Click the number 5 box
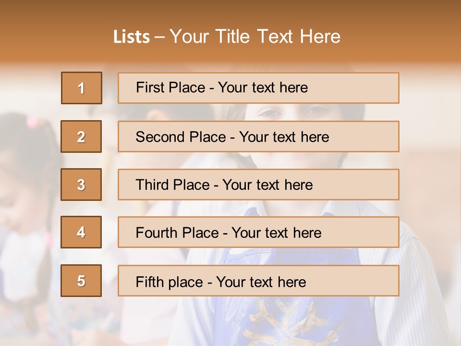The width and height of the screenshot is (461, 346). [81, 281]
